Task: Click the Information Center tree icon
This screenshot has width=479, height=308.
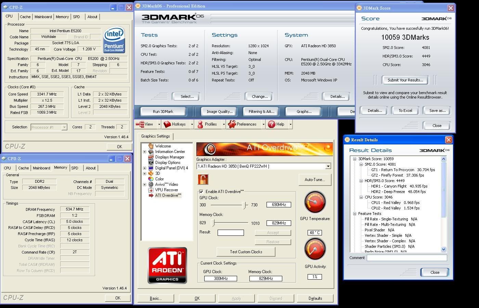Action: pyautogui.click(x=151, y=152)
